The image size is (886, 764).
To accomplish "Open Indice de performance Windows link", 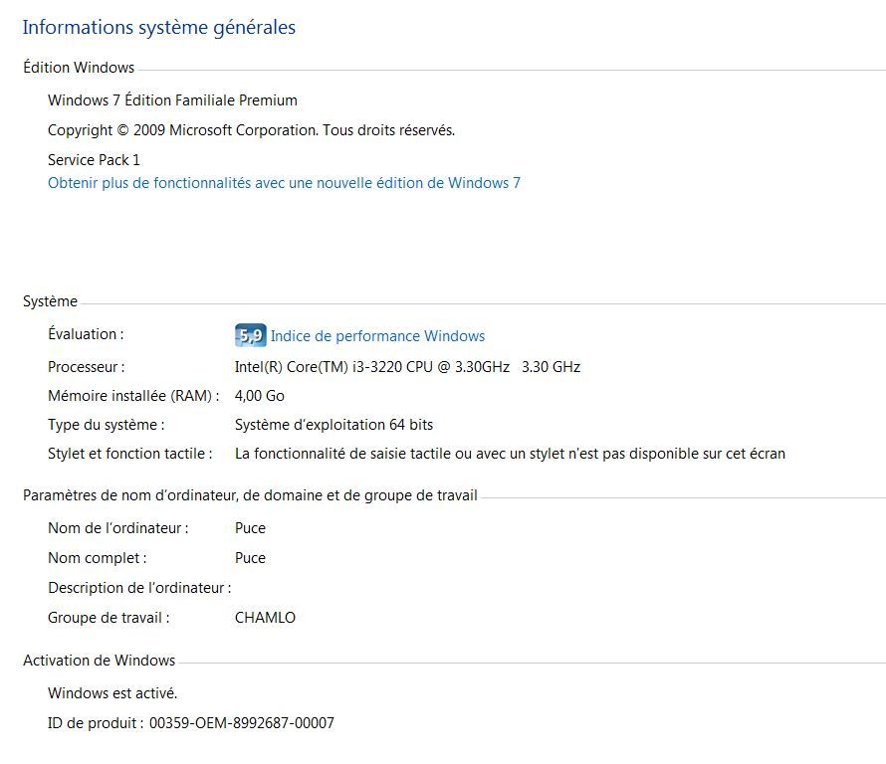I will coord(377,336).
